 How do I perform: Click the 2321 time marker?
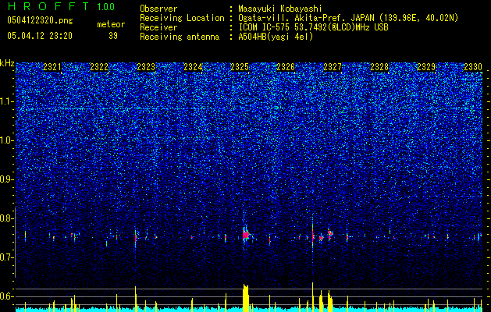click(52, 67)
